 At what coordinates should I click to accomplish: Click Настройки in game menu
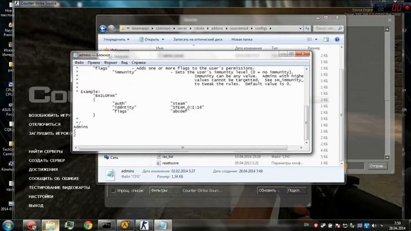click(x=41, y=196)
